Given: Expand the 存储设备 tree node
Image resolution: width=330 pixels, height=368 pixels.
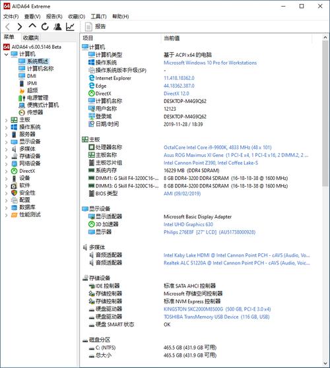Looking at the screenshot, I should click(x=7, y=156).
